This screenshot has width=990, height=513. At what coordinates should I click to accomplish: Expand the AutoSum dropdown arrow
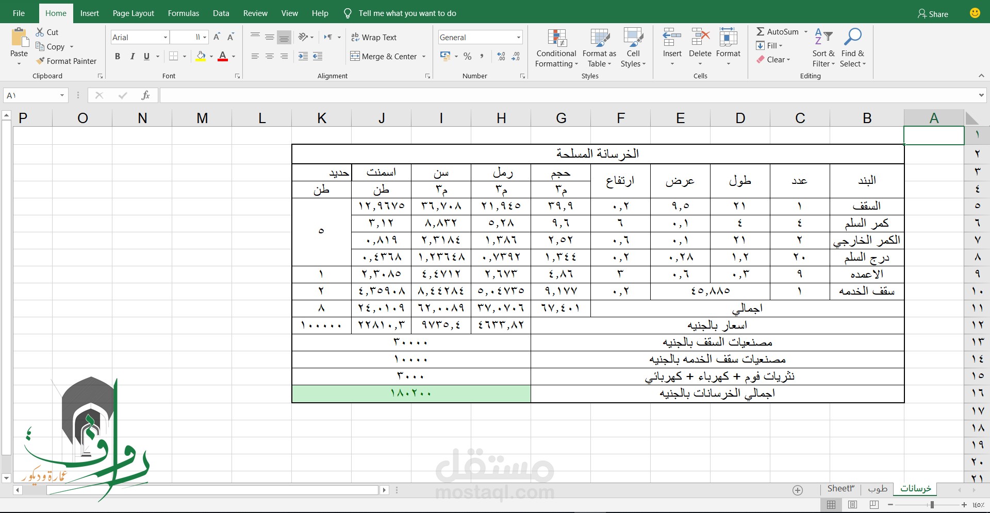806,32
